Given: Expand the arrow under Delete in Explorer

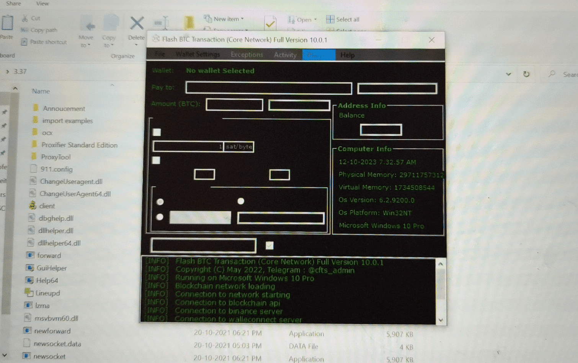Looking at the screenshot, I should [136, 45].
